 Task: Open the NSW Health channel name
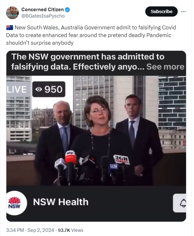[61, 202]
